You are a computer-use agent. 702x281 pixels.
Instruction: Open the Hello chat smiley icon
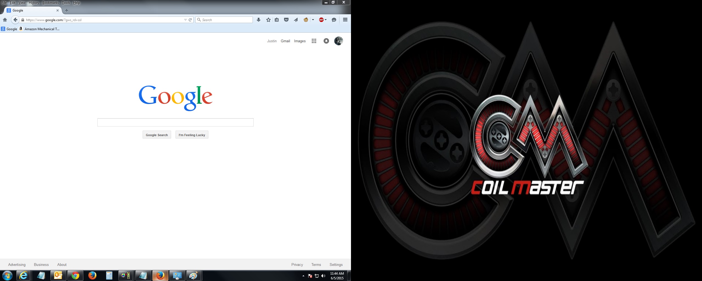[x=334, y=20]
